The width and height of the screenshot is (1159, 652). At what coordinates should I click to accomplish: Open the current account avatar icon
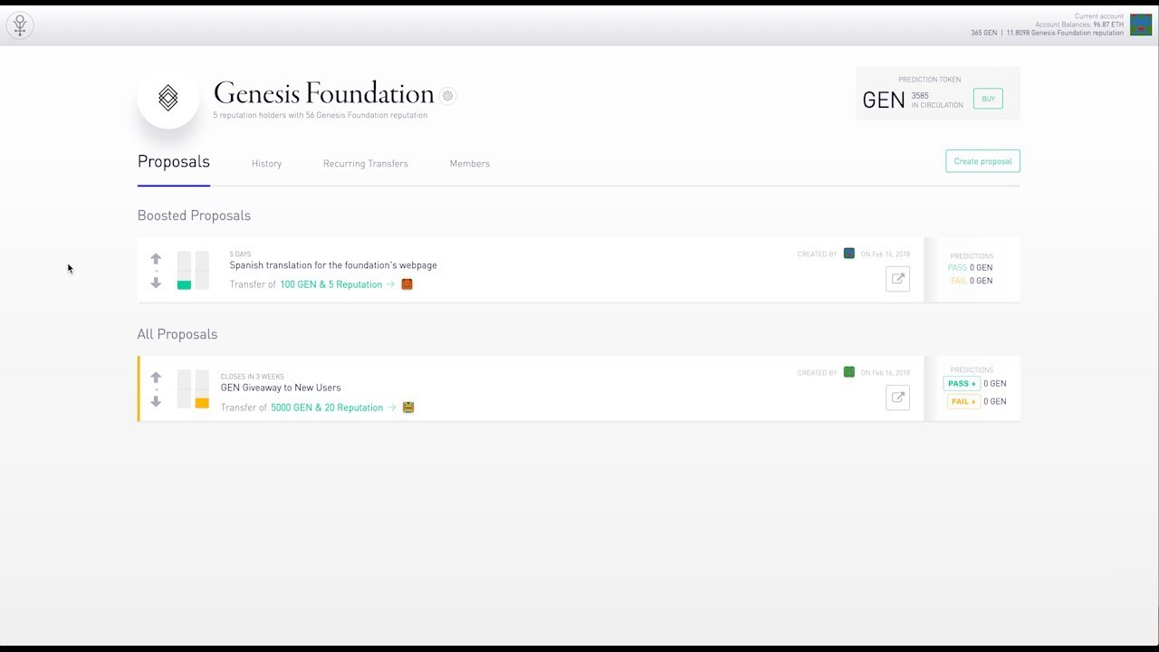coord(1141,25)
